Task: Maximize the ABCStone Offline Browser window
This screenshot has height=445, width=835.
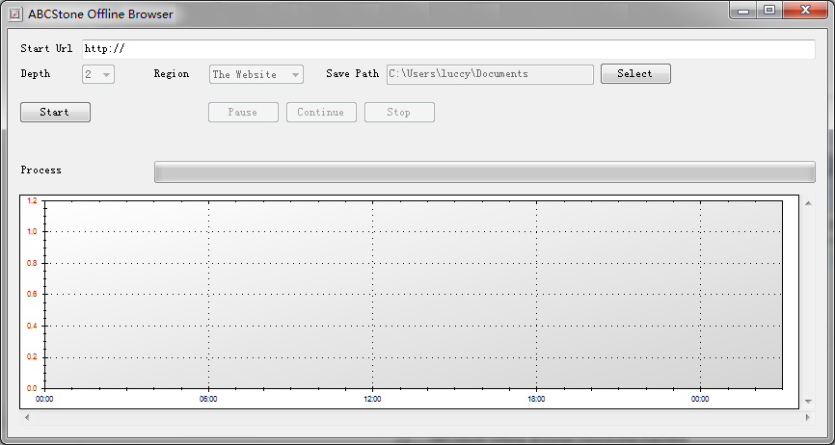Action: coord(769,11)
